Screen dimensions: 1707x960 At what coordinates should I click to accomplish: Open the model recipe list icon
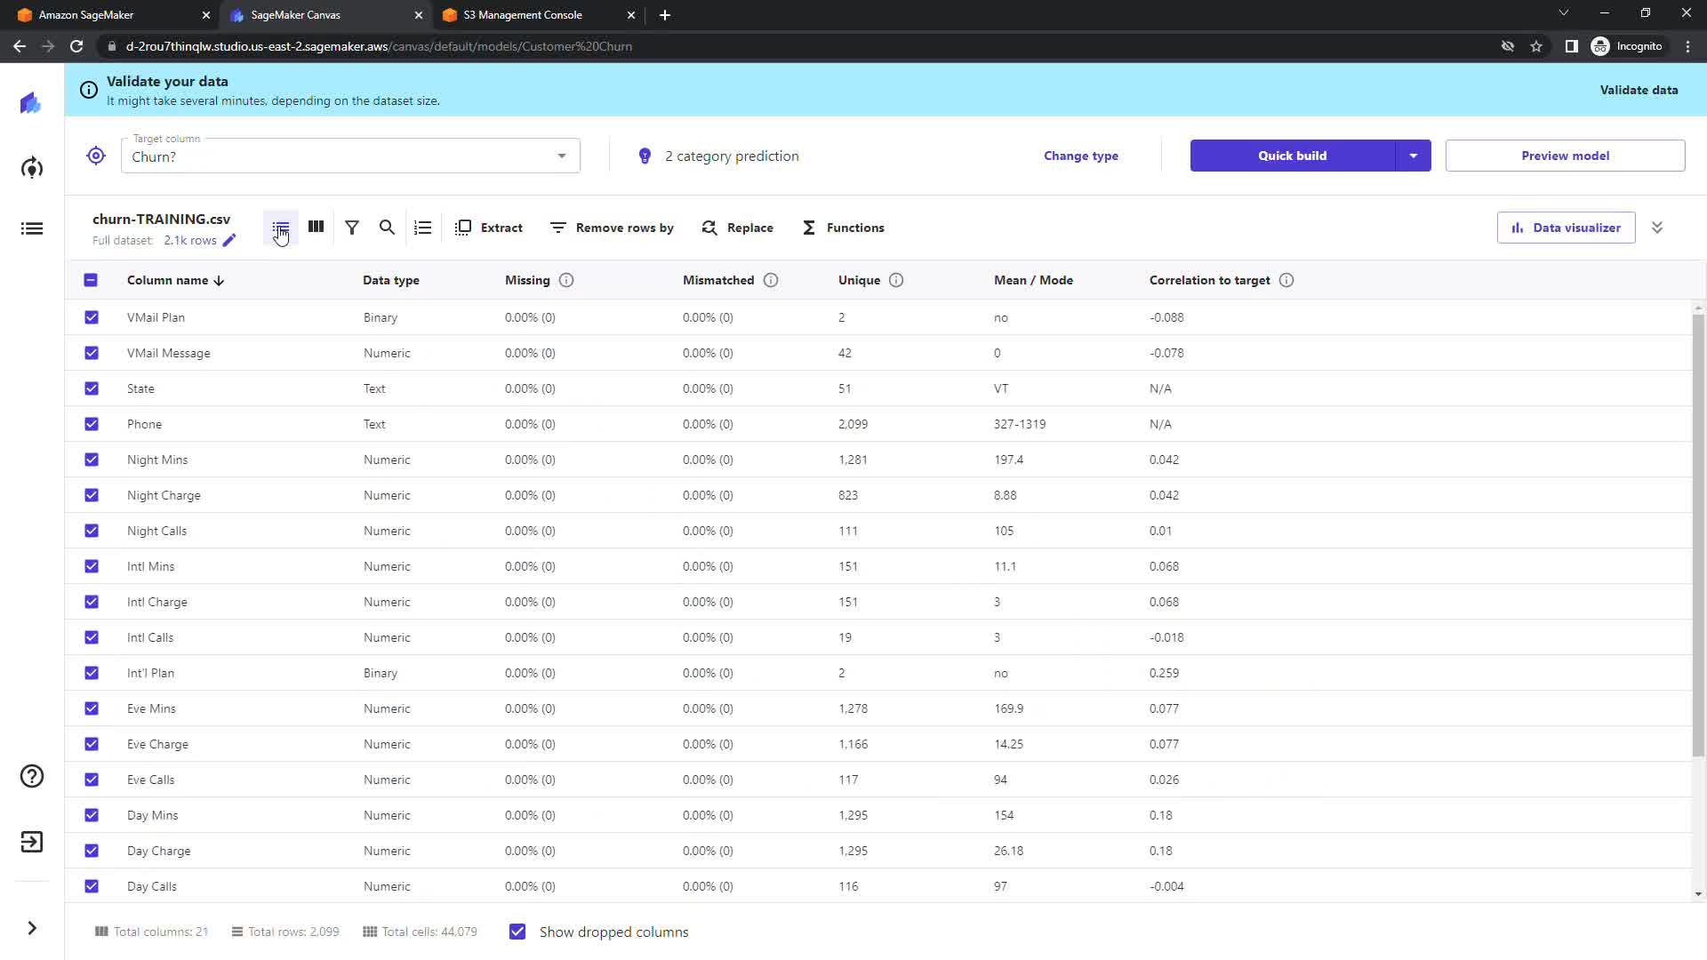click(x=422, y=228)
